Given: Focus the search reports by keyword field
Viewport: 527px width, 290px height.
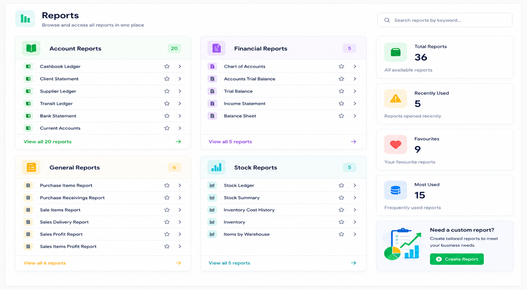Looking at the screenshot, I should coord(445,20).
